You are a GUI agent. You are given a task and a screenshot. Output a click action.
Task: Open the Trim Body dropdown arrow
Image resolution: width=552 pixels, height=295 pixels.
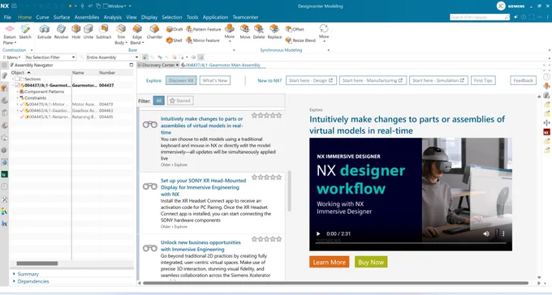coord(126,43)
